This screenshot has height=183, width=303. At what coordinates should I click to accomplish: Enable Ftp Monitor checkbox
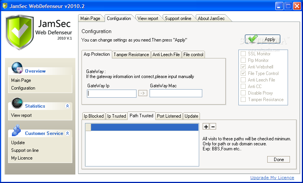coord(243,60)
